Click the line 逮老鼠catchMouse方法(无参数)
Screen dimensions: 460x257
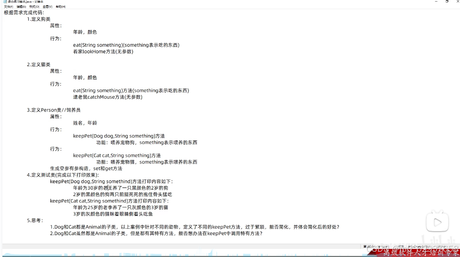[x=108, y=97]
